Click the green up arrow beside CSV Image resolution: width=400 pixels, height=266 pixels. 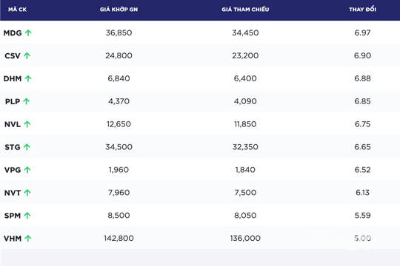point(27,55)
